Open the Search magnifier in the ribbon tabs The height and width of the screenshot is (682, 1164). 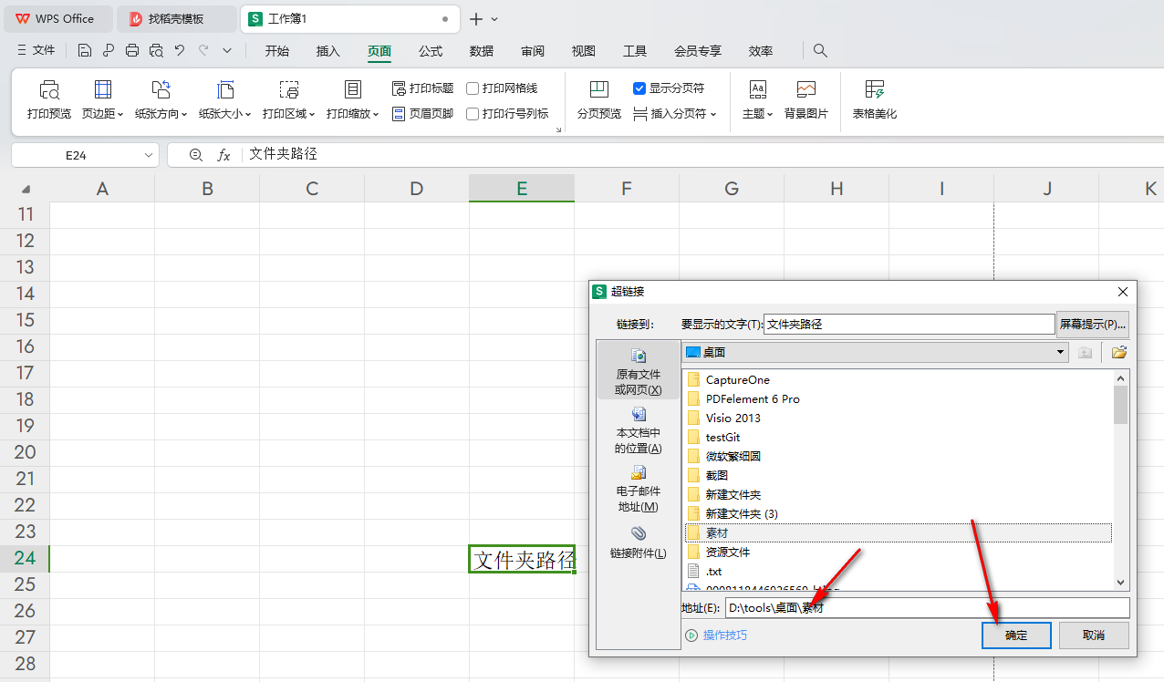[x=820, y=50]
